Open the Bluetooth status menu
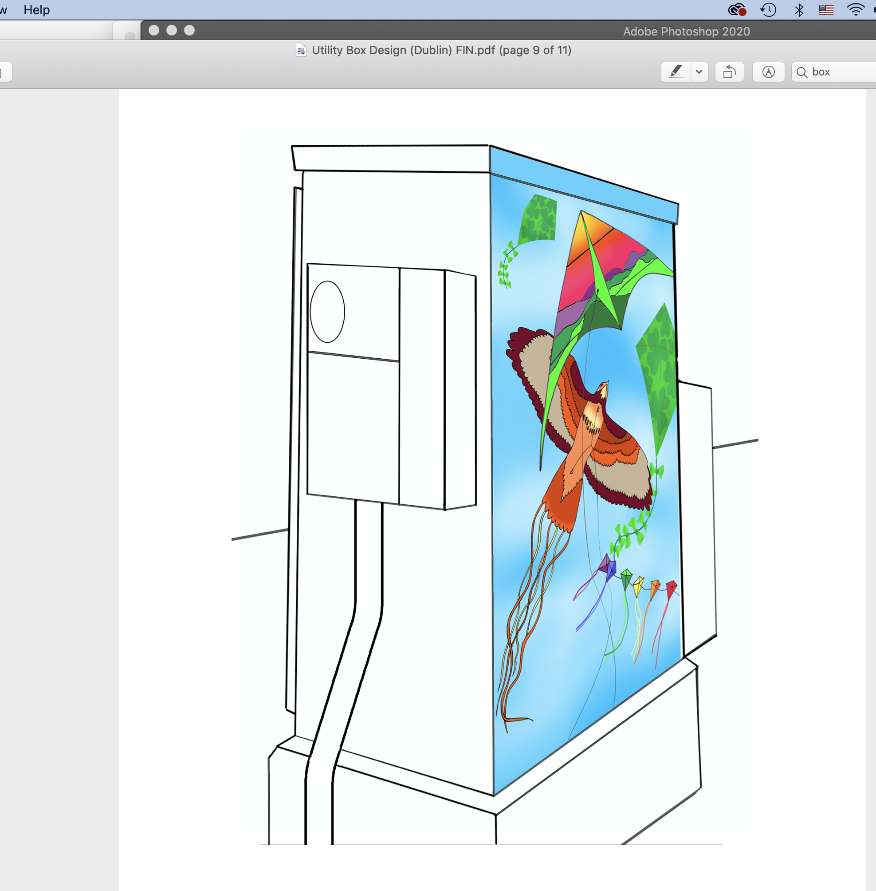Screen dimensions: 876x891 pyautogui.click(x=799, y=9)
